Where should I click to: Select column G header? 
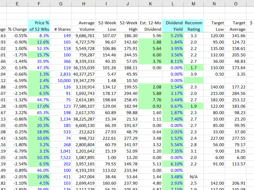click(61, 4)
